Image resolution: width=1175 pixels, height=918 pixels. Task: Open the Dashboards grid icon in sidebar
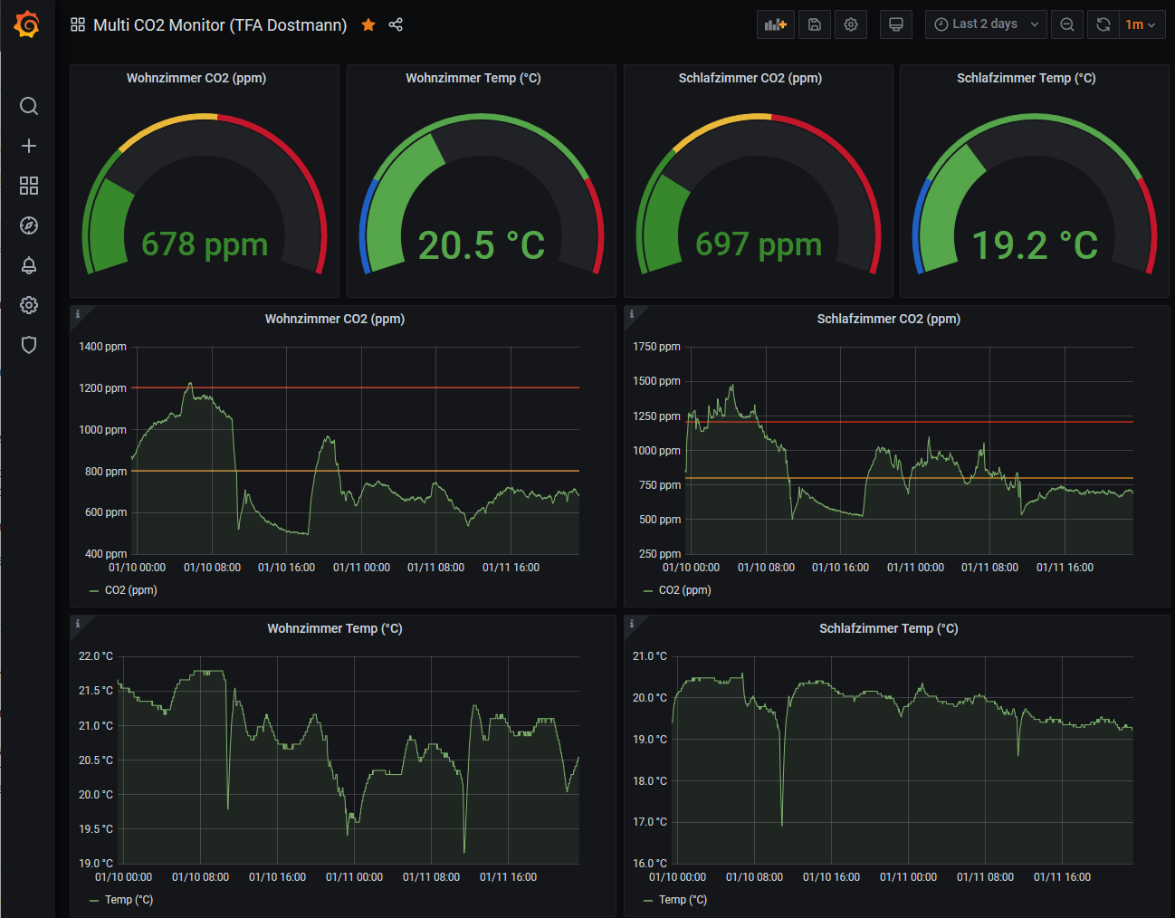pyautogui.click(x=29, y=186)
